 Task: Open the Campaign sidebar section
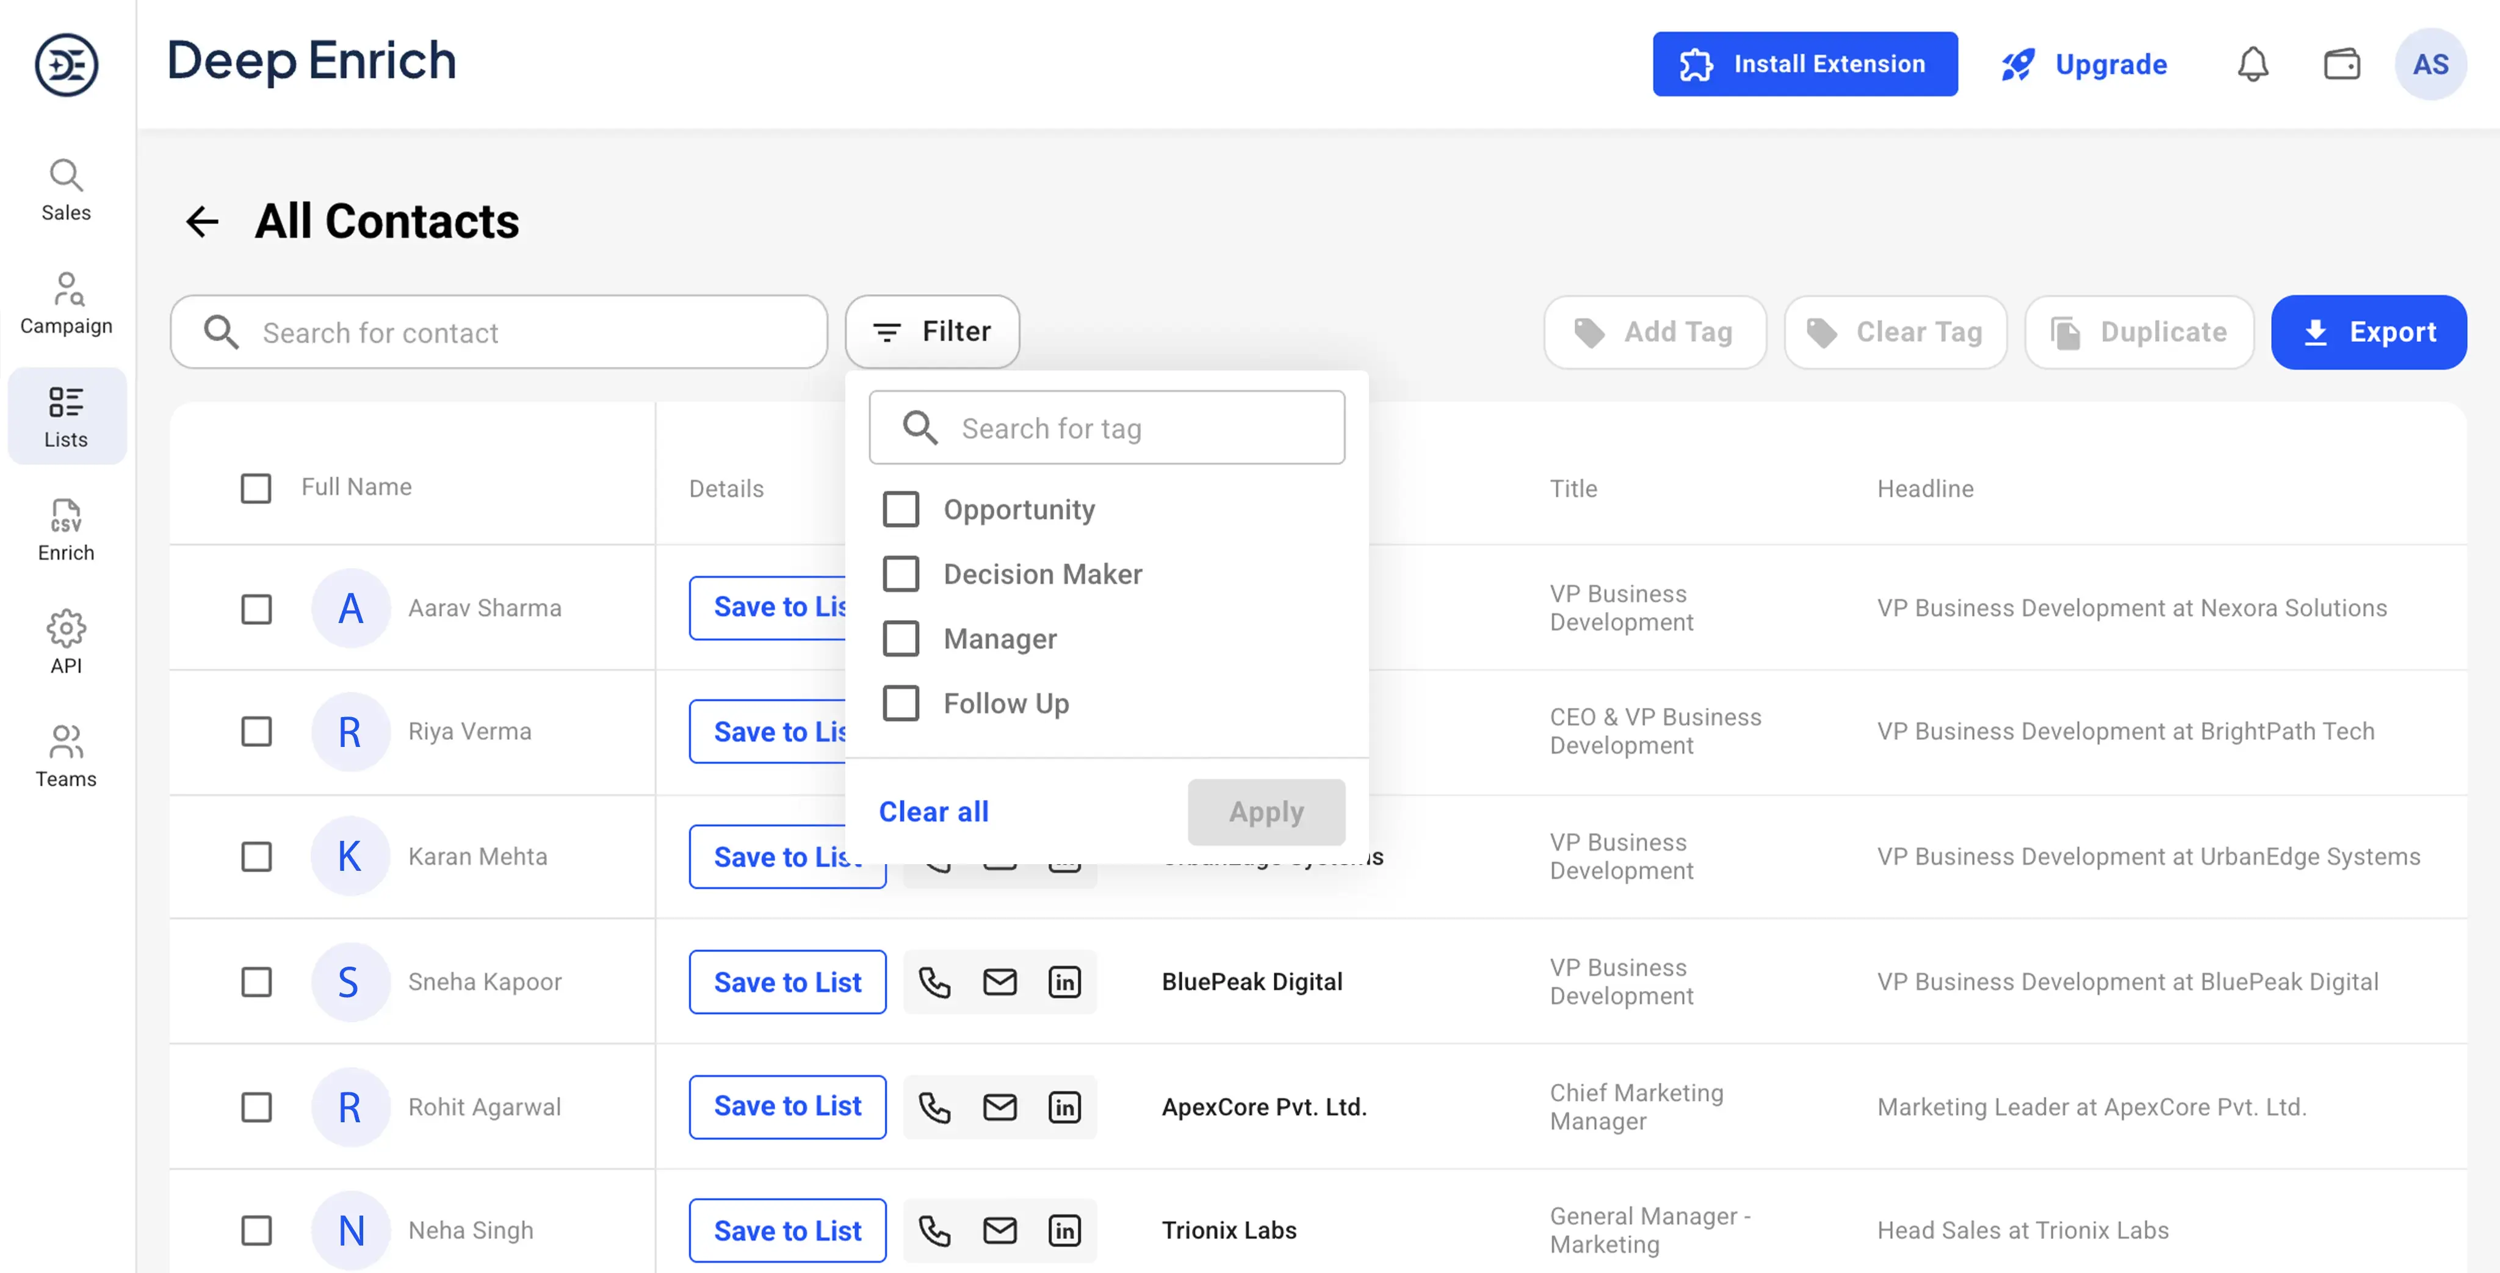[66, 304]
